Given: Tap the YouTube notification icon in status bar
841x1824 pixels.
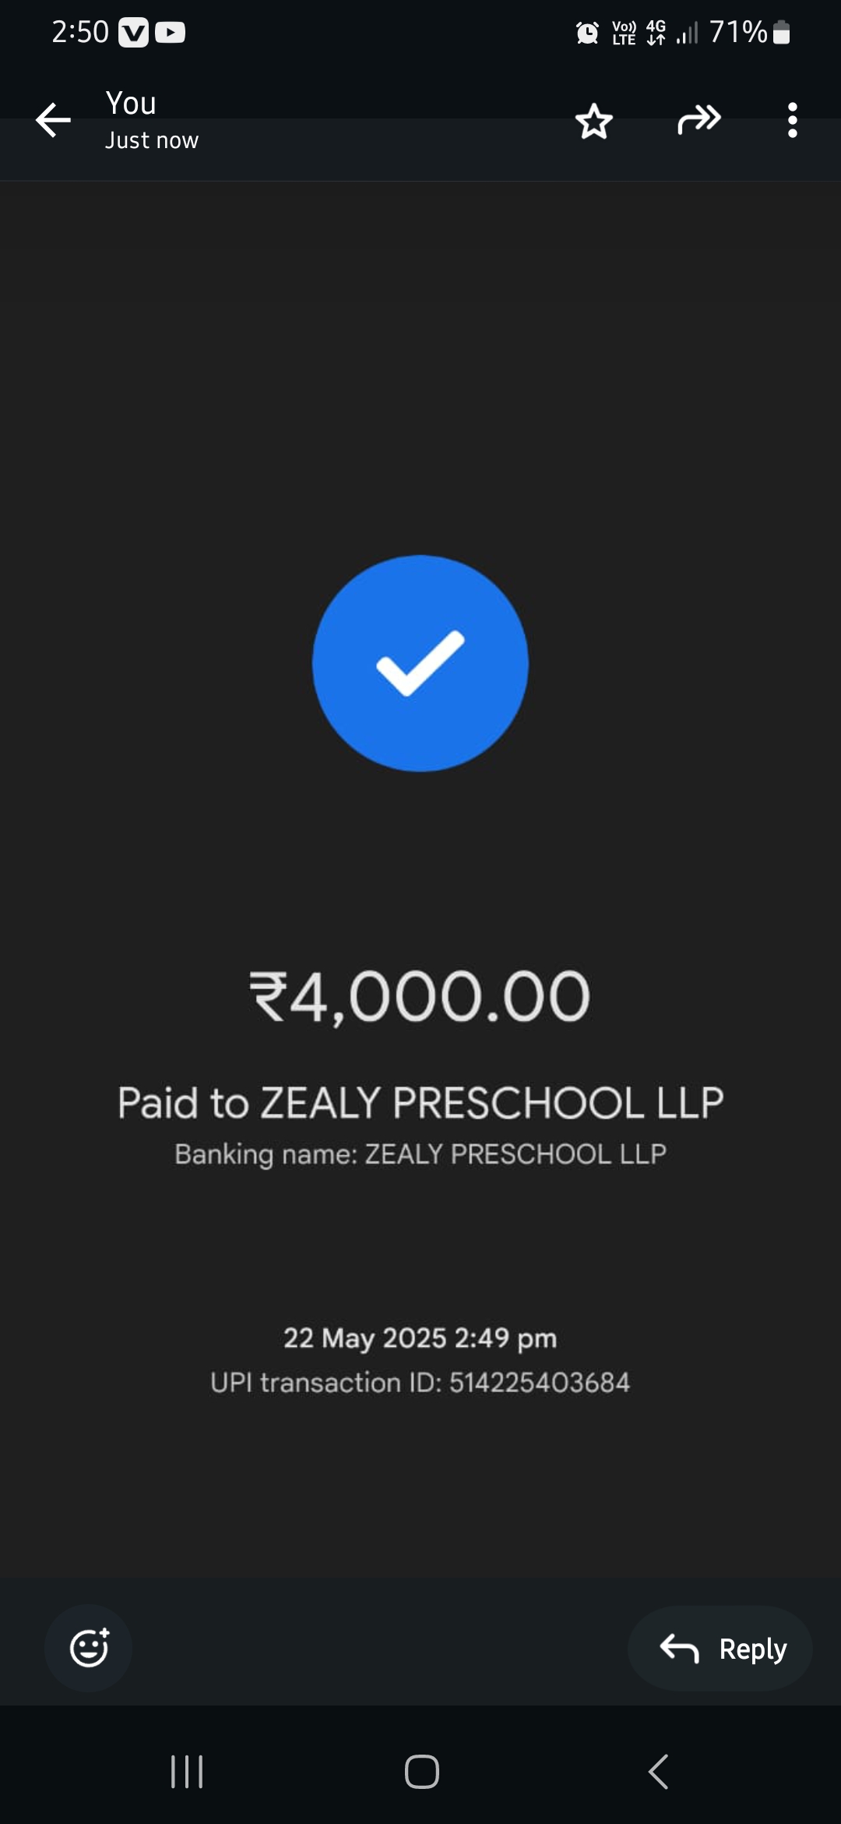Looking at the screenshot, I should point(170,33).
